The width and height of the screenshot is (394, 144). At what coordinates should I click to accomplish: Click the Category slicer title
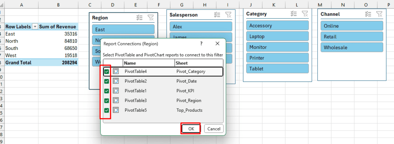pos(257,14)
